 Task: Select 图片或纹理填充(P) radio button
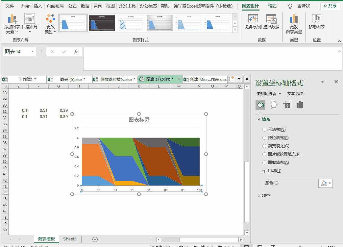[x=264, y=154]
